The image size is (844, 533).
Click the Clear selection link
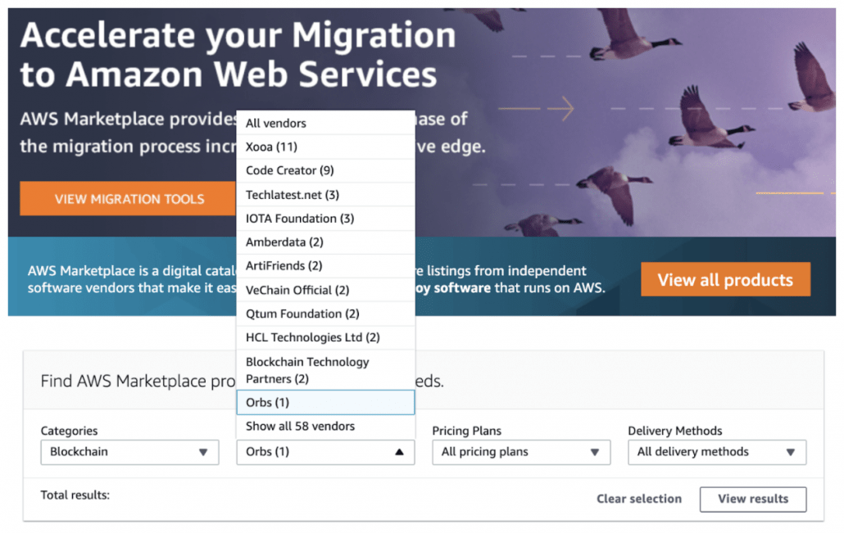pos(639,499)
